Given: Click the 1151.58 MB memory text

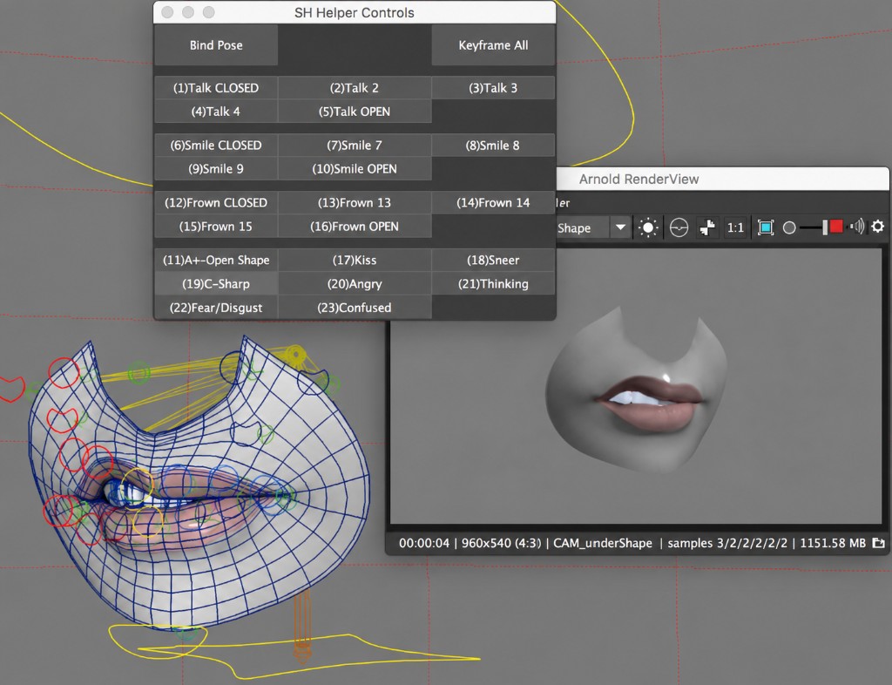Looking at the screenshot, I should point(833,543).
